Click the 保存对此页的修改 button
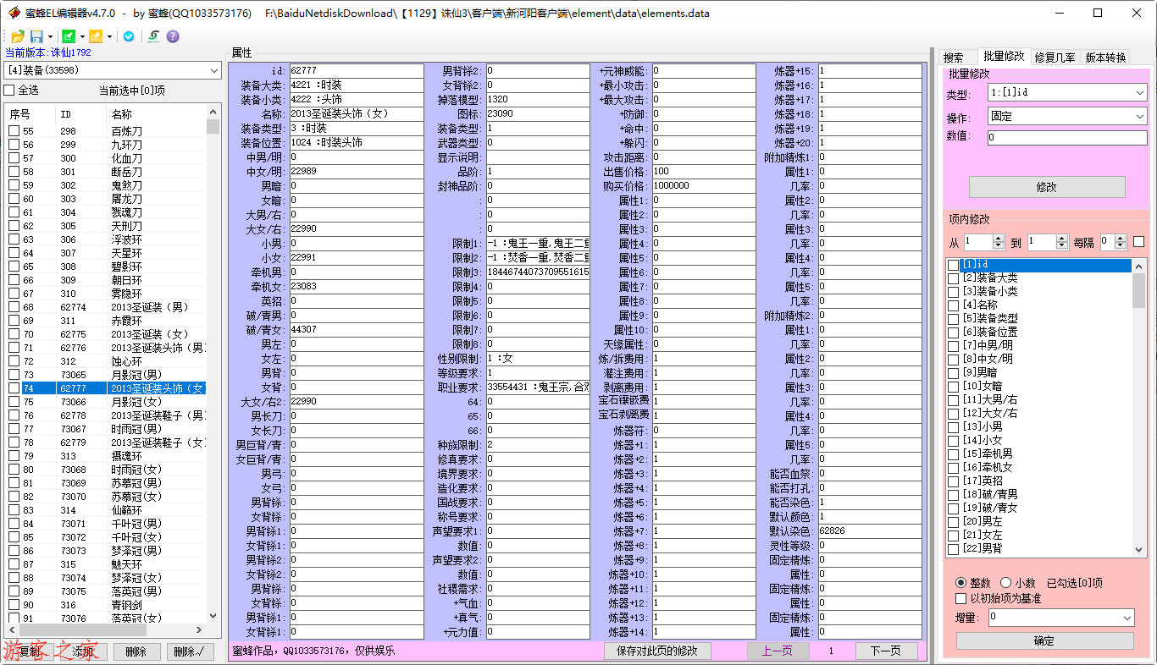The image size is (1157, 665). pos(657,651)
